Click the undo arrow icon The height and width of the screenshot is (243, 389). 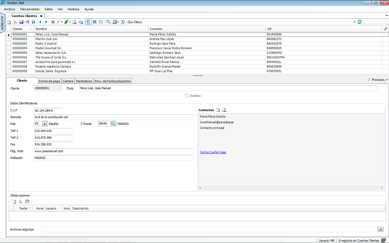tap(28, 22)
